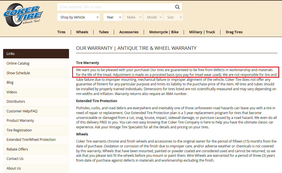The width and height of the screenshot is (282, 173).
Task: Click Rebate Offers in the sidebar
Action: click(17, 149)
